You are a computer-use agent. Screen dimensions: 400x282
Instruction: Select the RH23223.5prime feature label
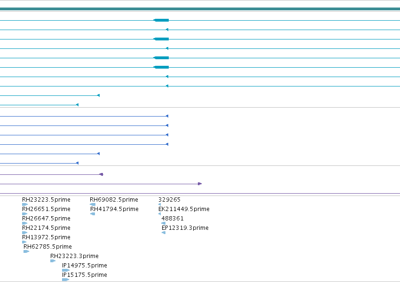point(46,200)
